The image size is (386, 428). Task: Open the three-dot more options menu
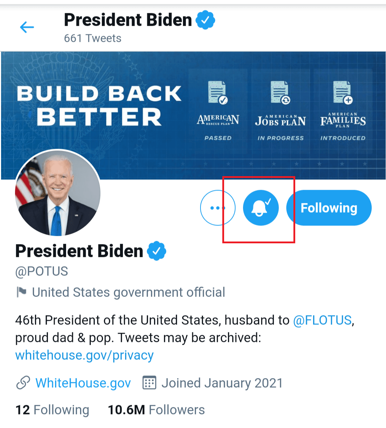click(x=217, y=208)
